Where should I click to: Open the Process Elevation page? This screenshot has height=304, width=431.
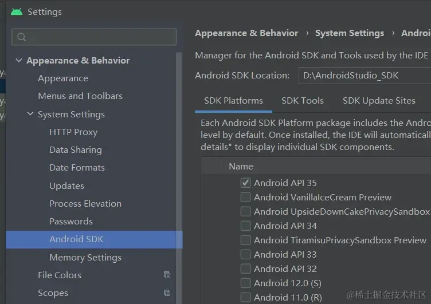[x=85, y=203]
